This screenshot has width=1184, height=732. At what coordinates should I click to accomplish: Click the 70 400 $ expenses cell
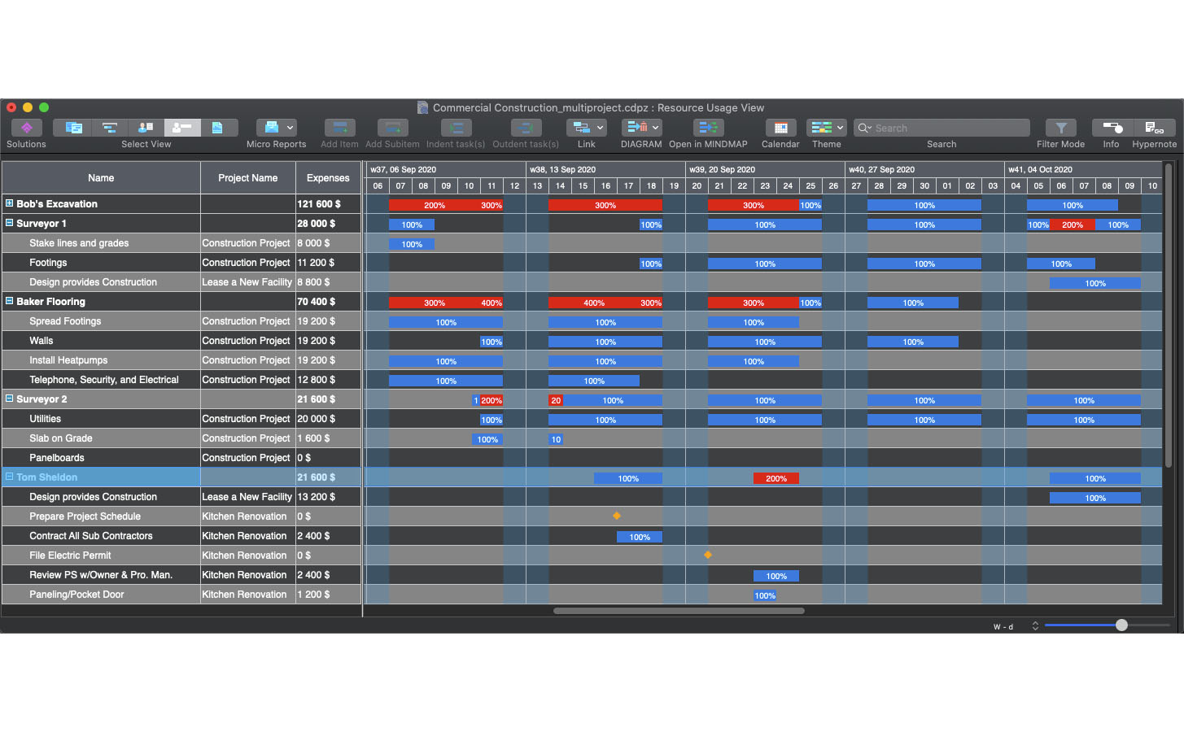tap(328, 302)
